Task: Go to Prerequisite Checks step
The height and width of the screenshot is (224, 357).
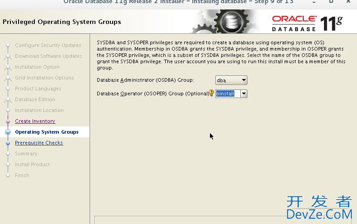Action: pyautogui.click(x=39, y=143)
